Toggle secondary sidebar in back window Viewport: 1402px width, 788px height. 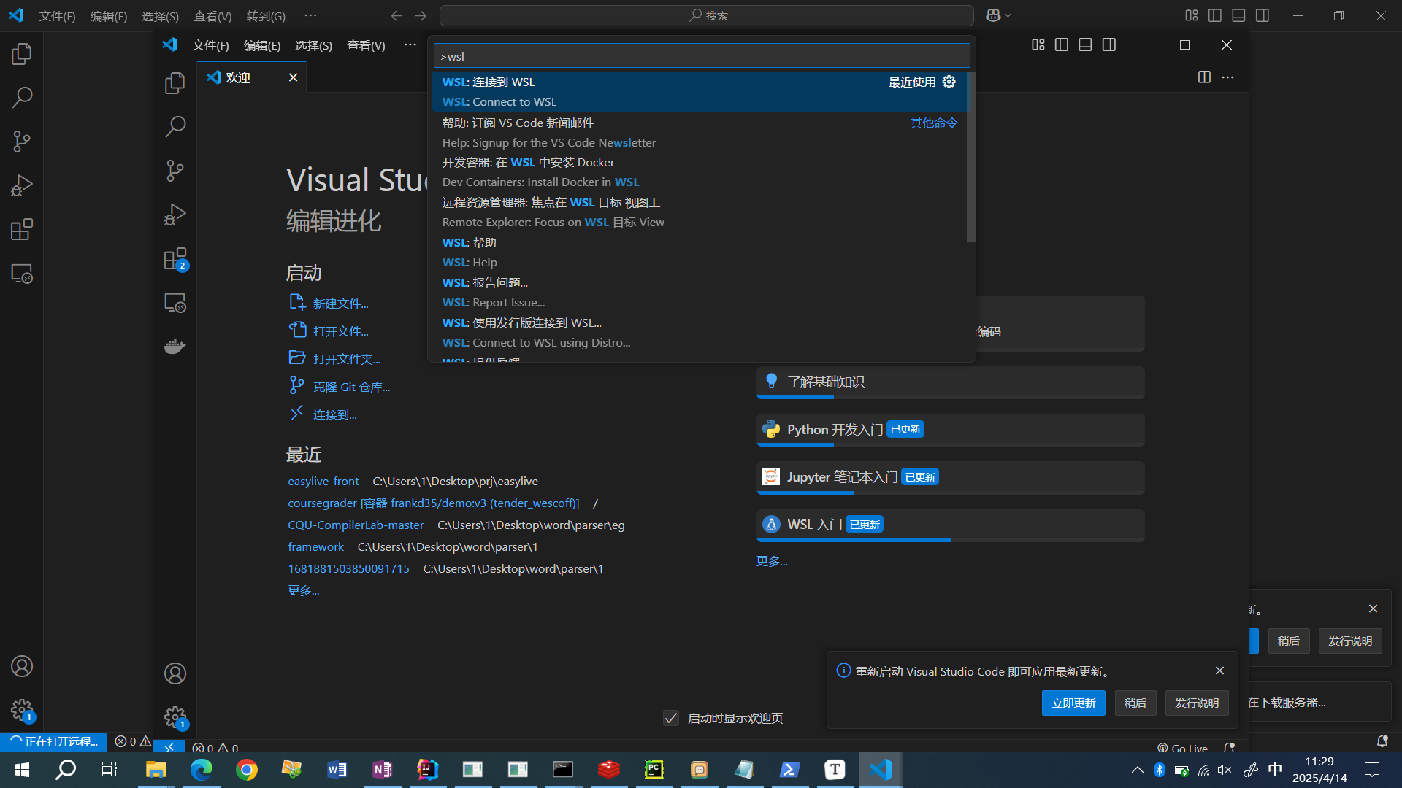pos(1263,15)
